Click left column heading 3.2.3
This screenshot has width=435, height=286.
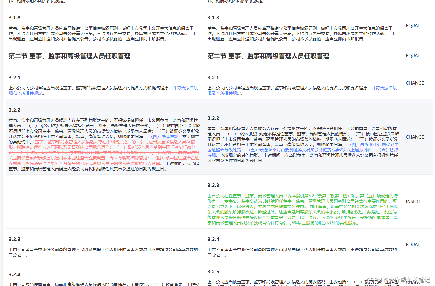[x=14, y=240]
